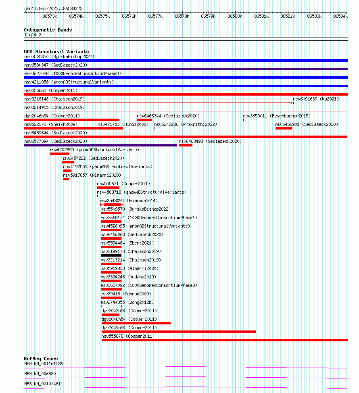Click the 86580k ruler tick label

click(235, 16)
